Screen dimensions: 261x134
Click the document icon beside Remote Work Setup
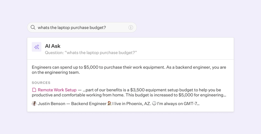click(34, 90)
